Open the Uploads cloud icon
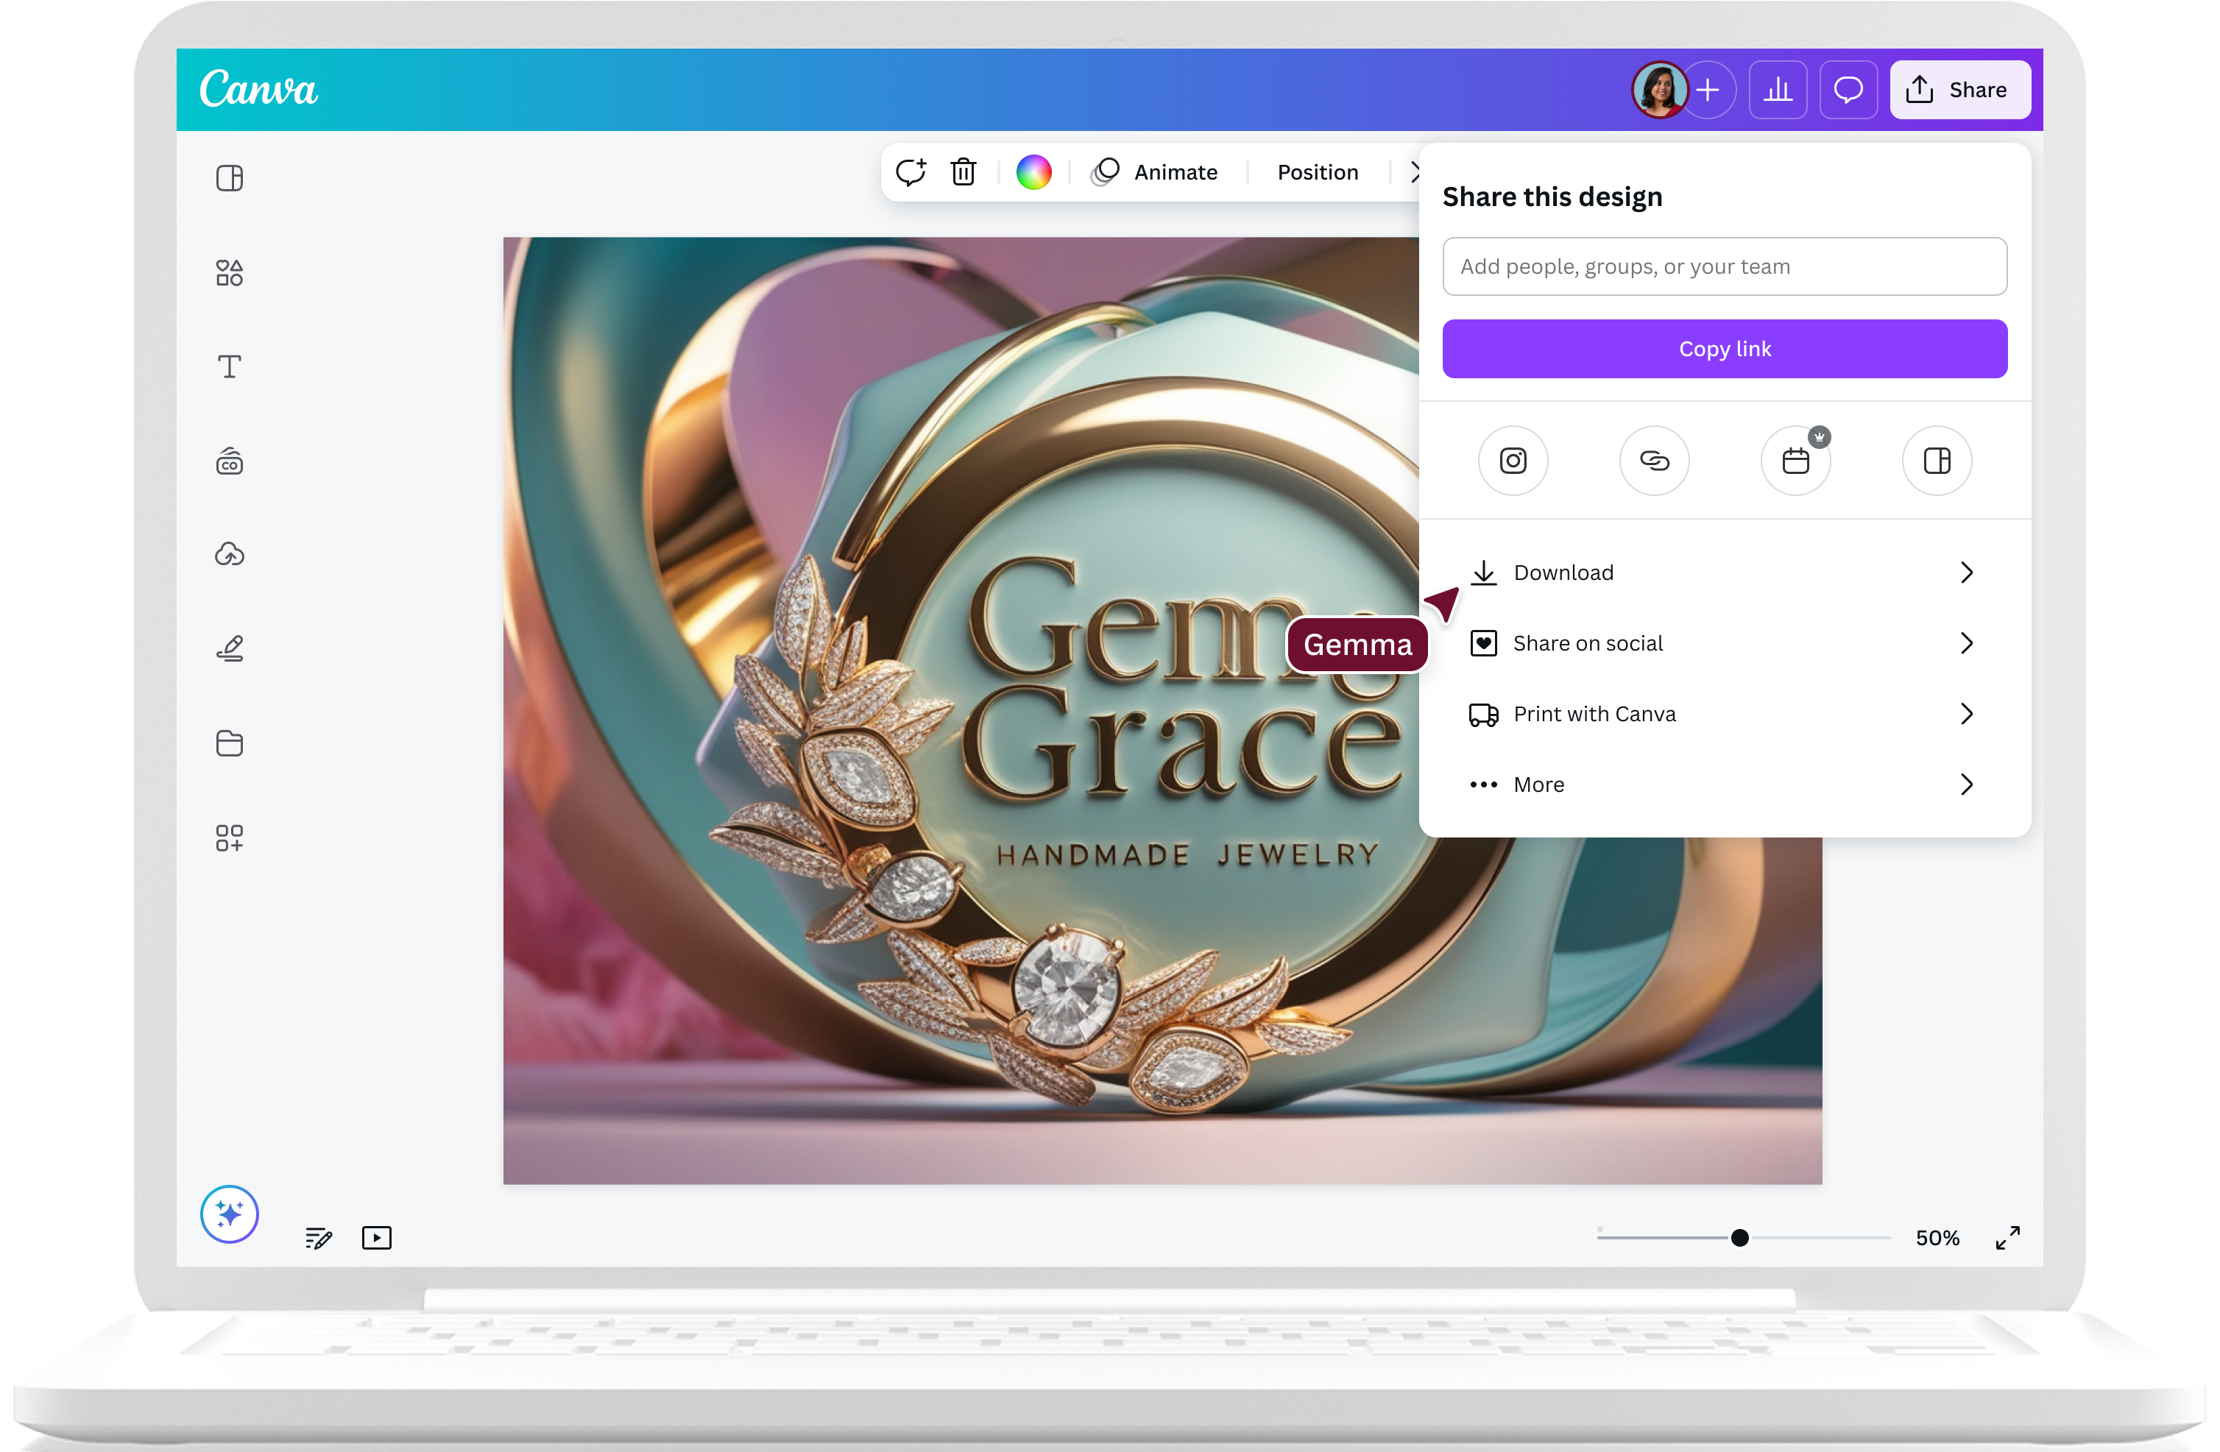Image resolution: width=2220 pixels, height=1452 pixels. click(230, 555)
